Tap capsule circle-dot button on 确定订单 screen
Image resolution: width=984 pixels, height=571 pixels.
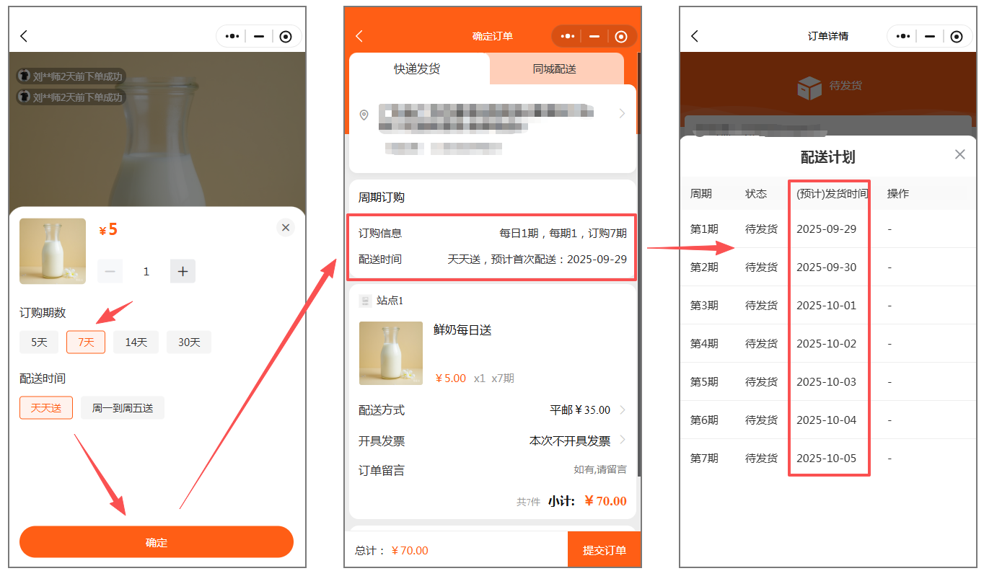tap(622, 36)
